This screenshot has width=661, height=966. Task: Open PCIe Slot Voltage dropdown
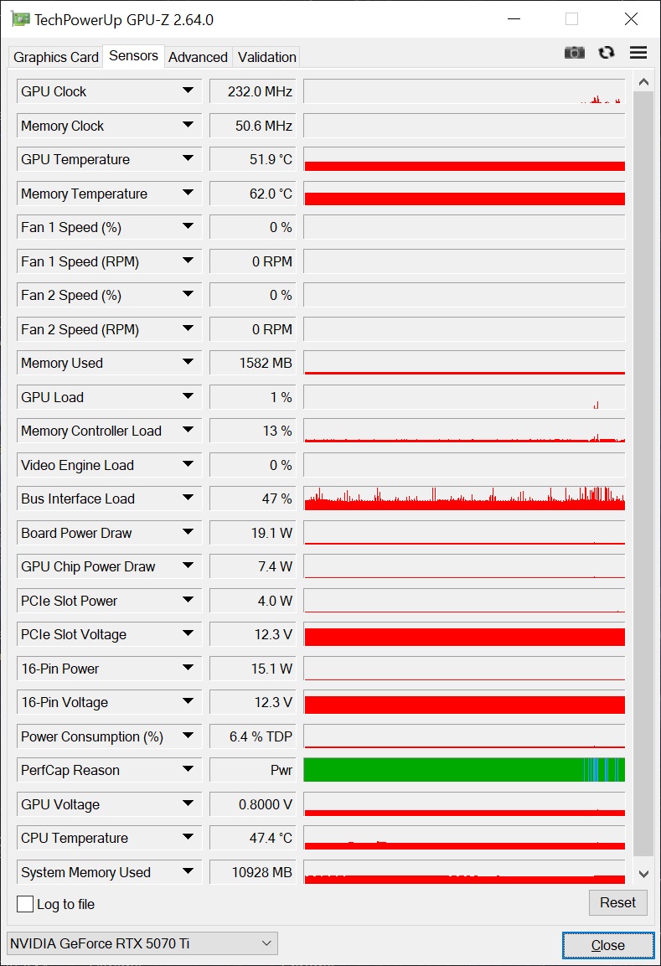click(x=188, y=634)
